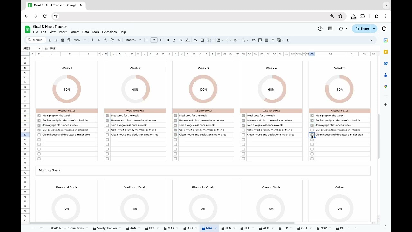This screenshot has width=412, height=232.
Task: Decrease decimal places
Action: pos(105,40)
